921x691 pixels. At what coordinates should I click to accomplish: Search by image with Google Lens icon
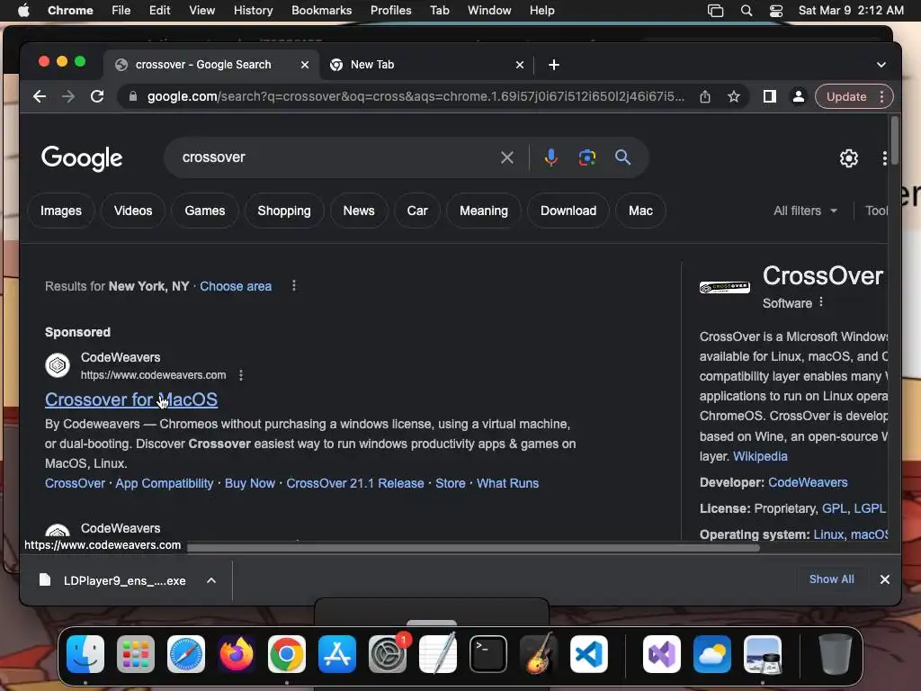pos(586,157)
